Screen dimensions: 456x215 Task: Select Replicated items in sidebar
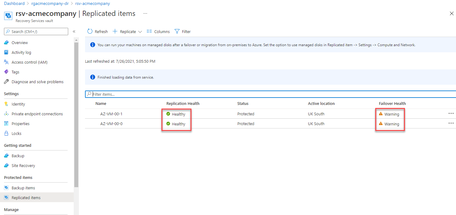pos(37,198)
